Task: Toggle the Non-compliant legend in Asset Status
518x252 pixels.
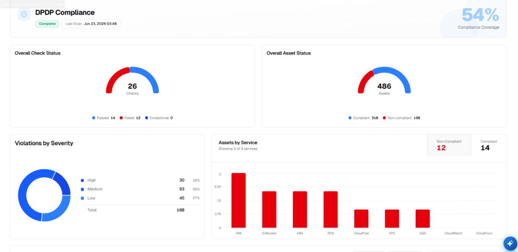Action: pos(401,118)
